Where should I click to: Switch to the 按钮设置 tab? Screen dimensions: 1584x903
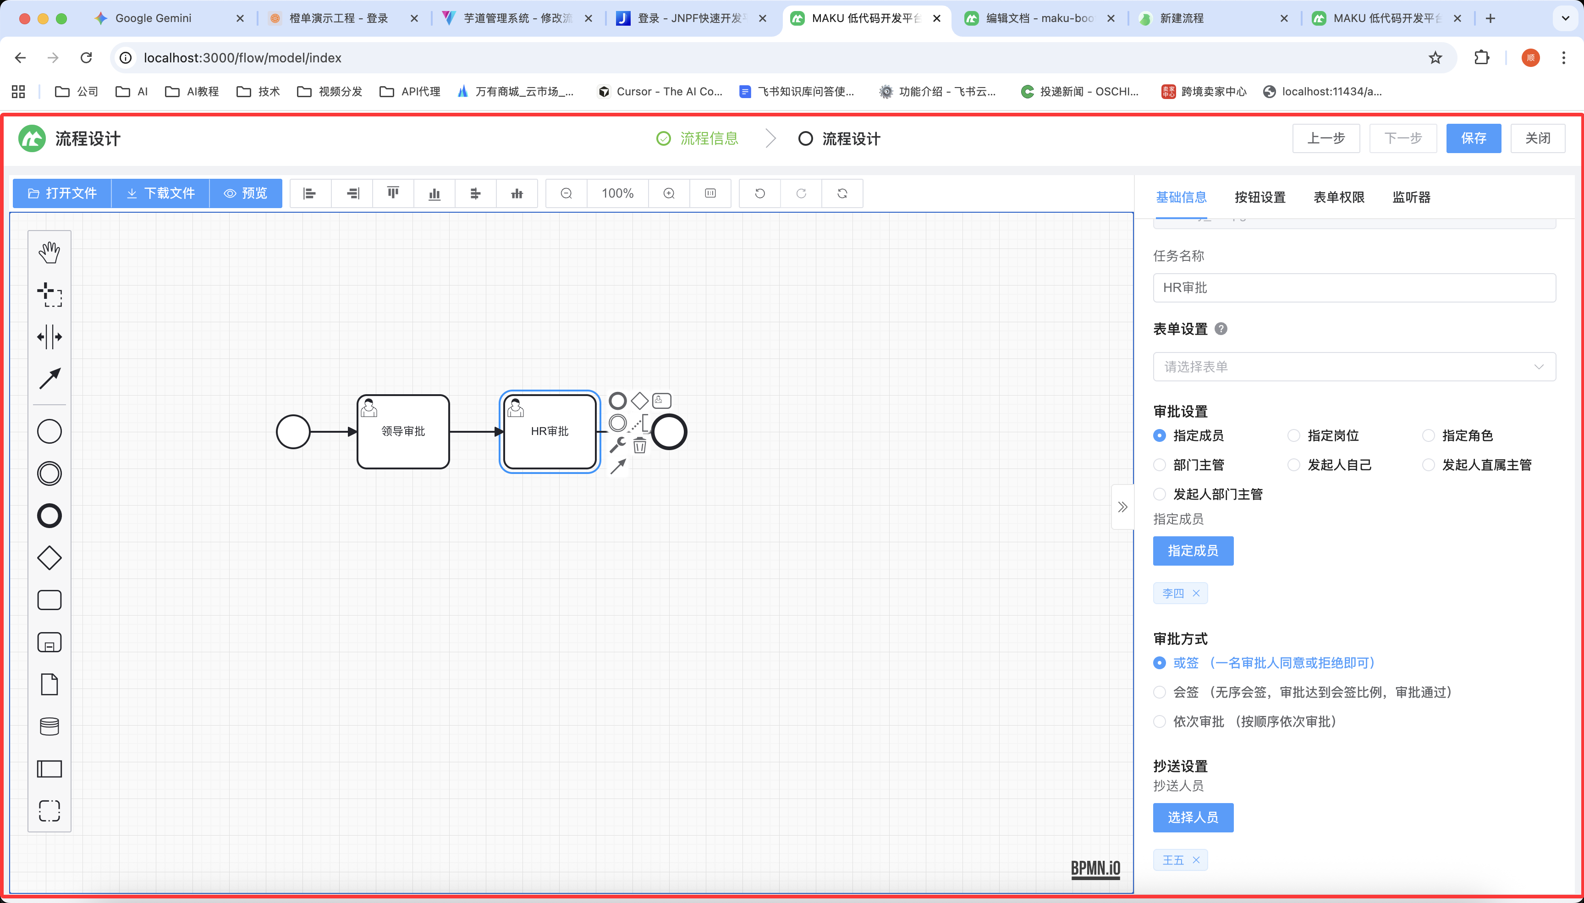[1260, 197]
